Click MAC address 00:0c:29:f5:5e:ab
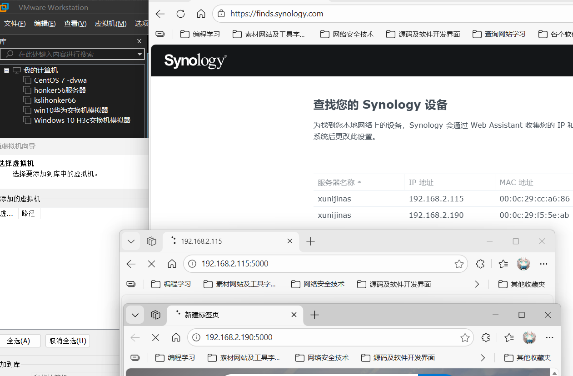573x376 pixels. click(x=534, y=215)
